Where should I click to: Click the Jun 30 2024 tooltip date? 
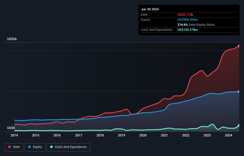click(x=150, y=9)
